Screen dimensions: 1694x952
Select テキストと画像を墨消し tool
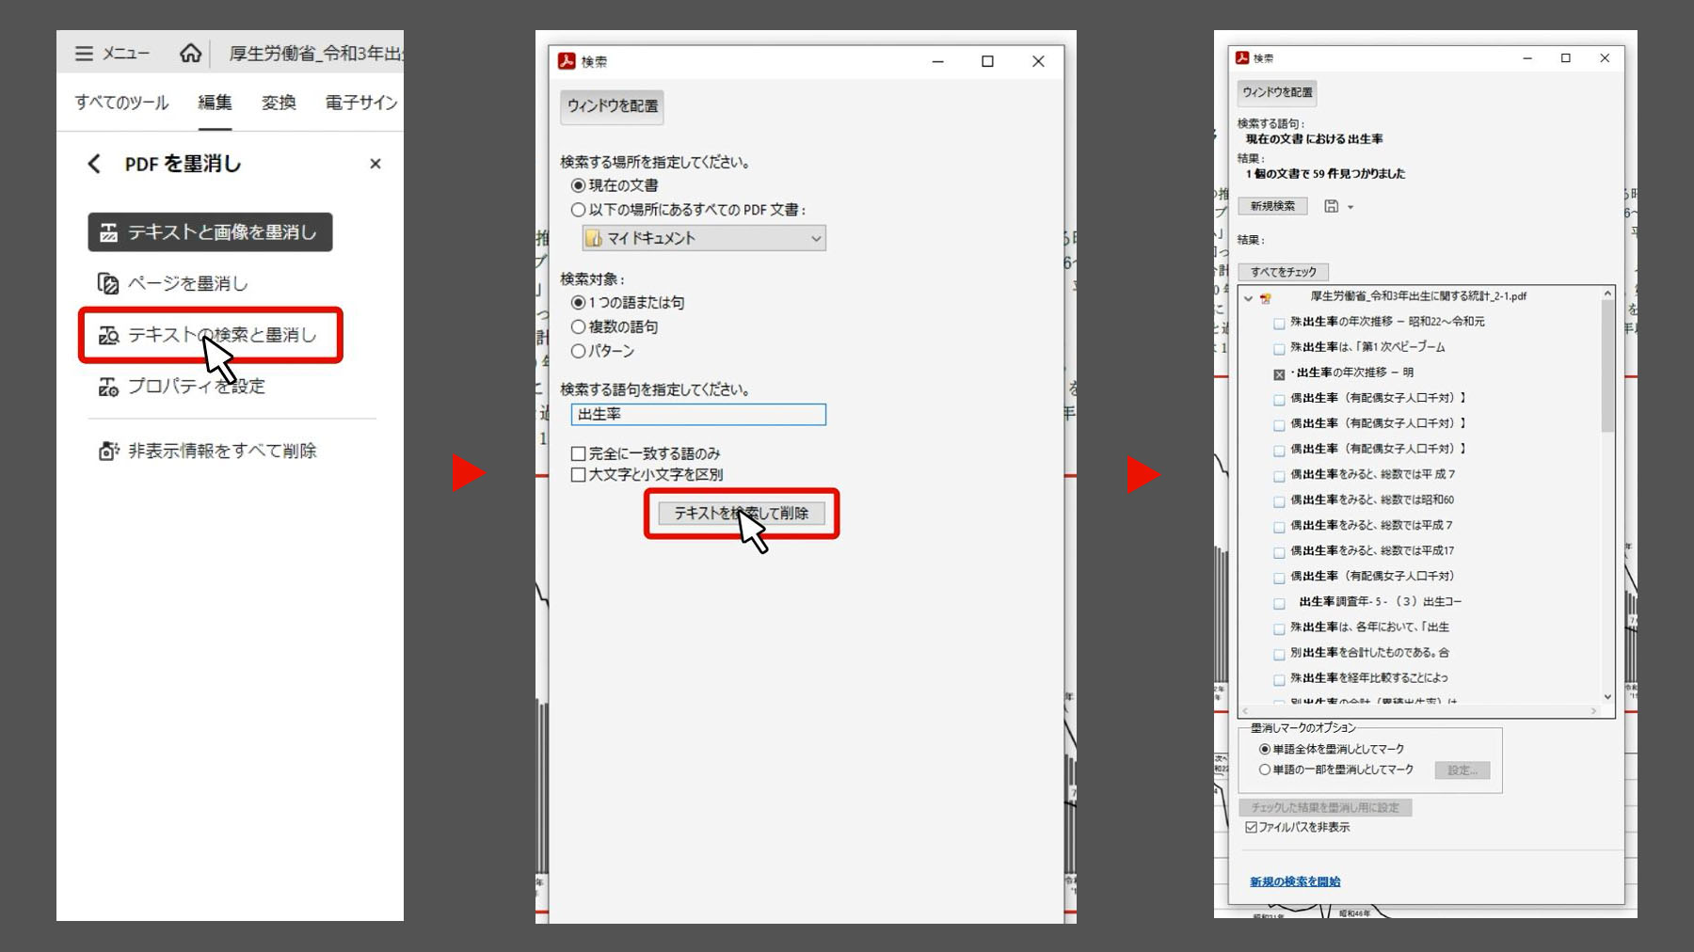210,232
